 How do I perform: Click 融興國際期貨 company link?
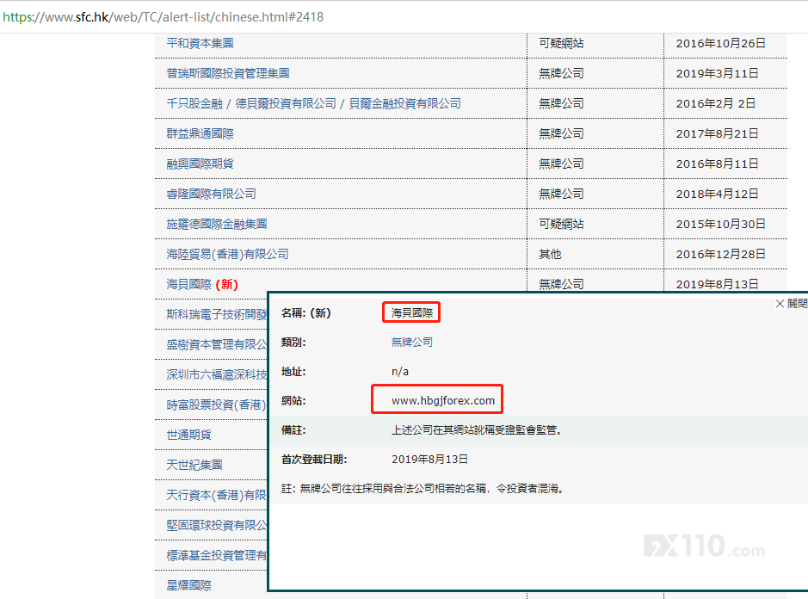point(200,164)
